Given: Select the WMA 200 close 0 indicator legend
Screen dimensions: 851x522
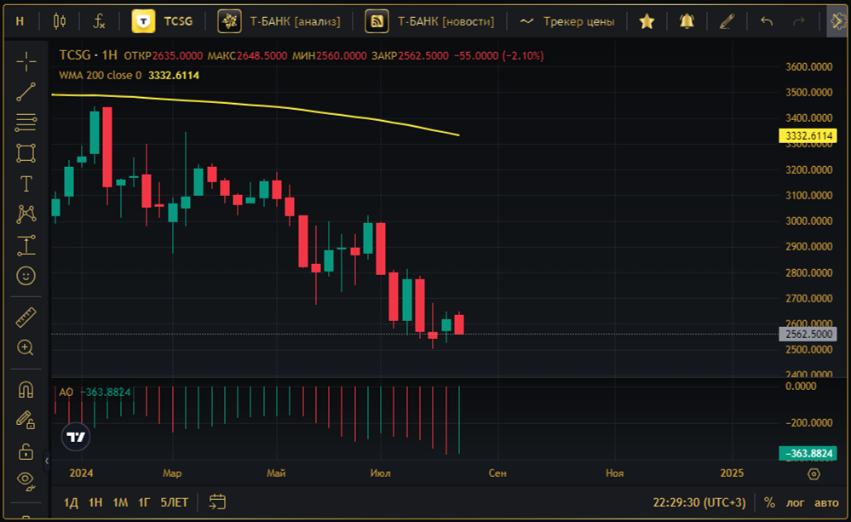Looking at the screenshot, I should click(x=100, y=76).
